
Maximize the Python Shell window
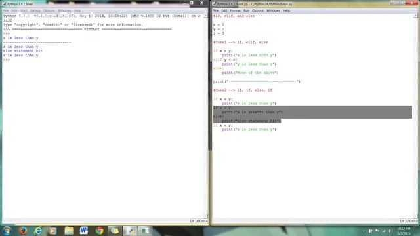click(x=192, y=3)
